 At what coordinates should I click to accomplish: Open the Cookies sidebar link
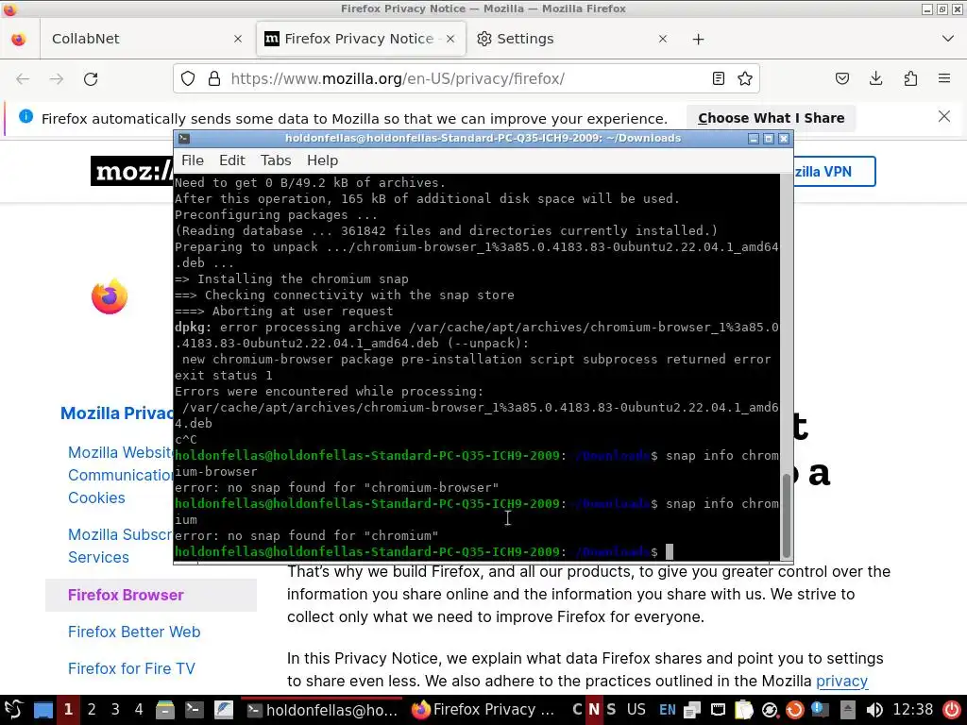point(96,498)
